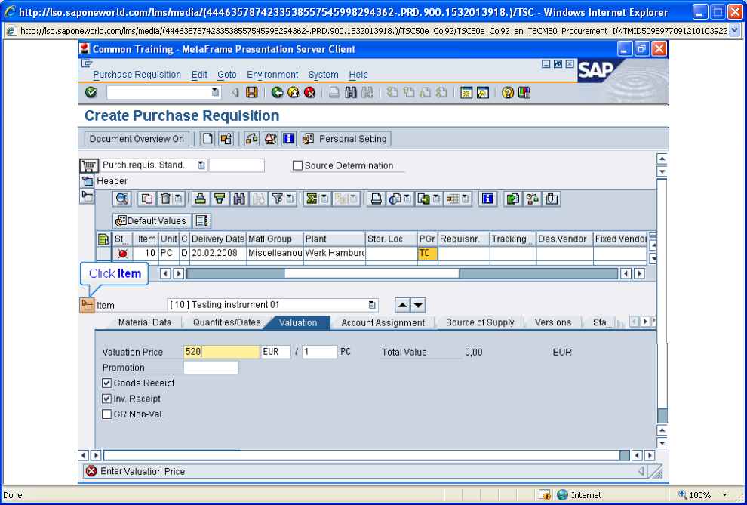The width and height of the screenshot is (747, 505).
Task: Click the yellow Exit arrow icon
Action: click(294, 92)
